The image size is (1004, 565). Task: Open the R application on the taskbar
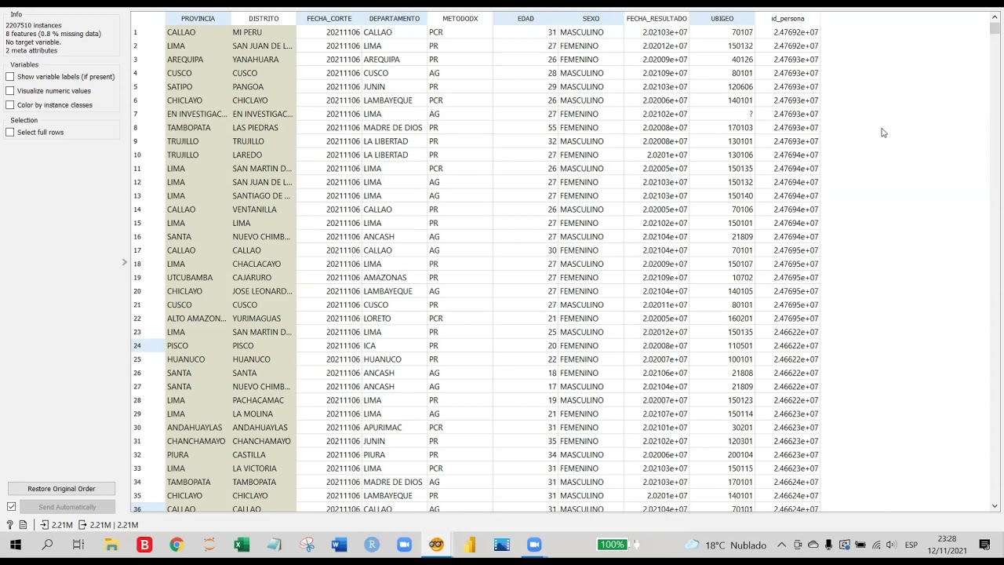tap(372, 545)
